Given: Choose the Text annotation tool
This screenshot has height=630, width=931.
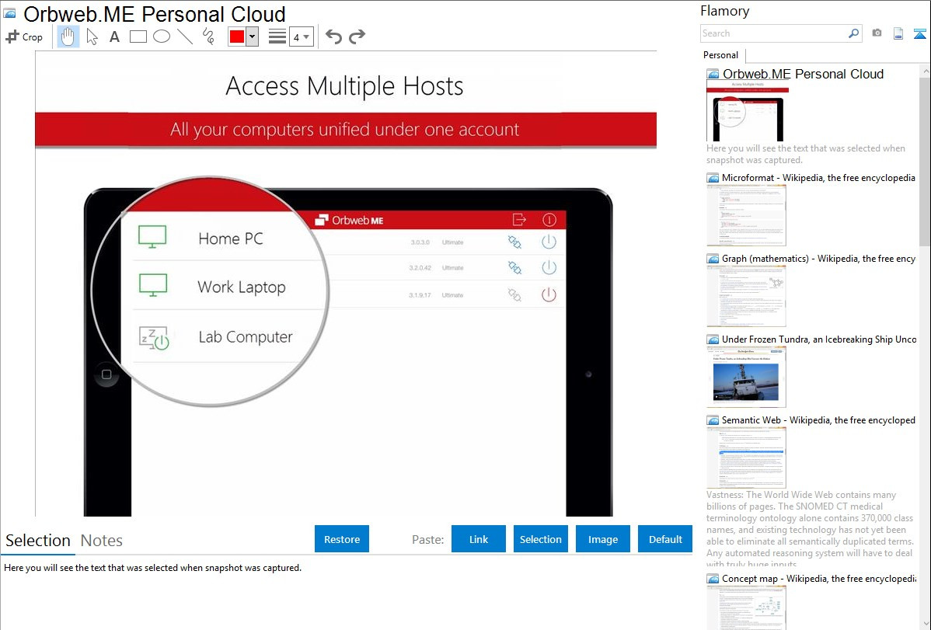Looking at the screenshot, I should tap(114, 37).
